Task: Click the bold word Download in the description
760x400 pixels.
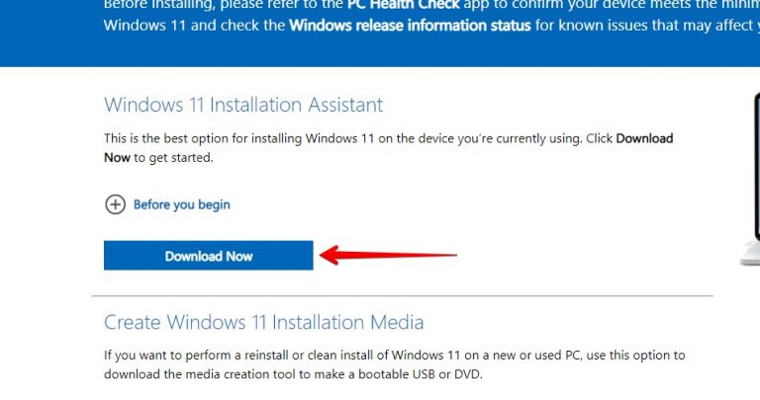Action: pyautogui.click(x=644, y=138)
